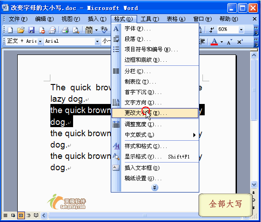Screen dimensions: 261x222
Task: Choose 分栏(C)... menu entry
Action: [x=155, y=71]
